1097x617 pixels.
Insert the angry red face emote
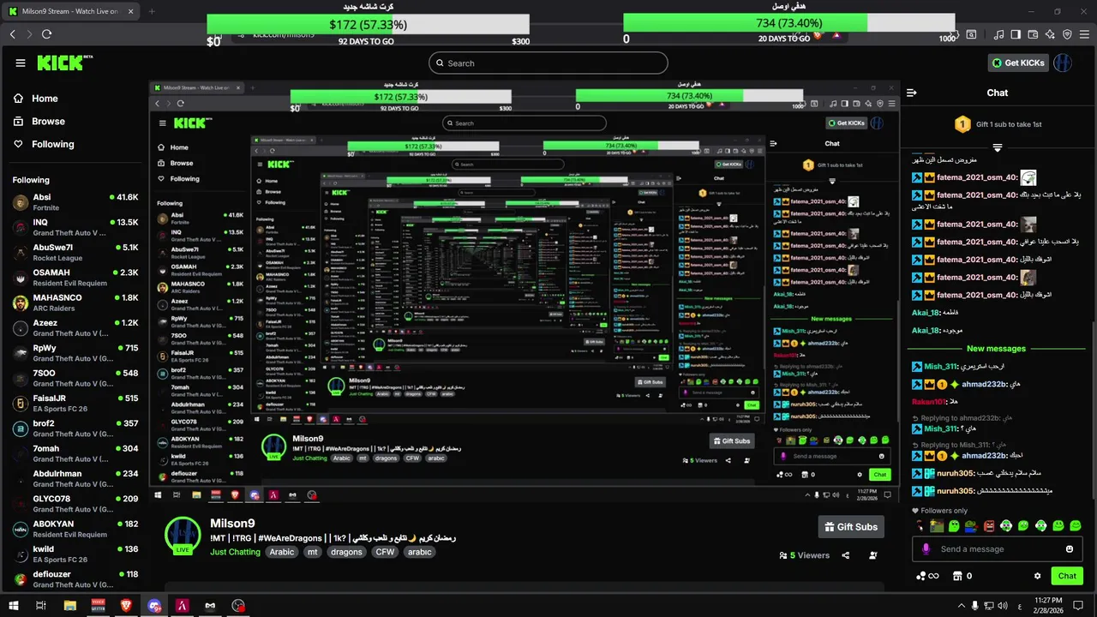pos(989,525)
